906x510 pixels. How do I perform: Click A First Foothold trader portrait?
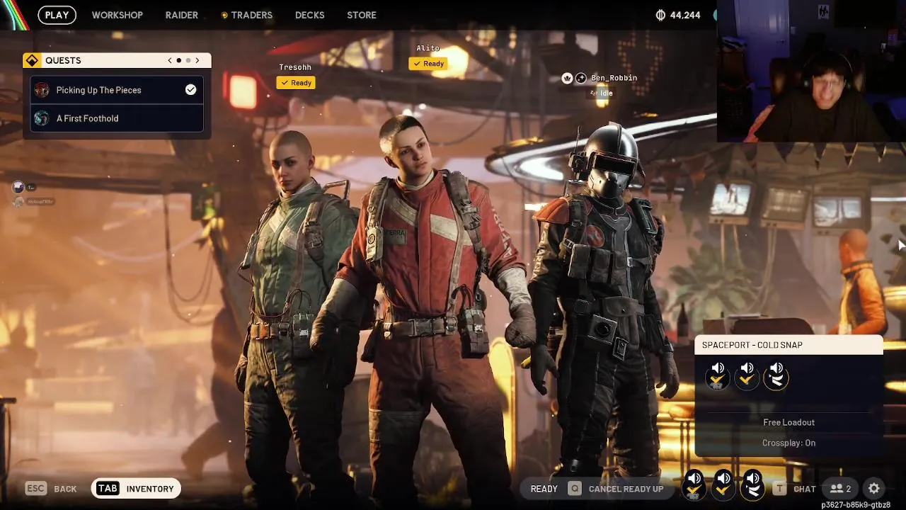pos(42,118)
